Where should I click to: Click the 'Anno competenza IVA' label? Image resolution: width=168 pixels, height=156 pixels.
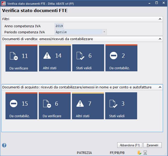23,26
